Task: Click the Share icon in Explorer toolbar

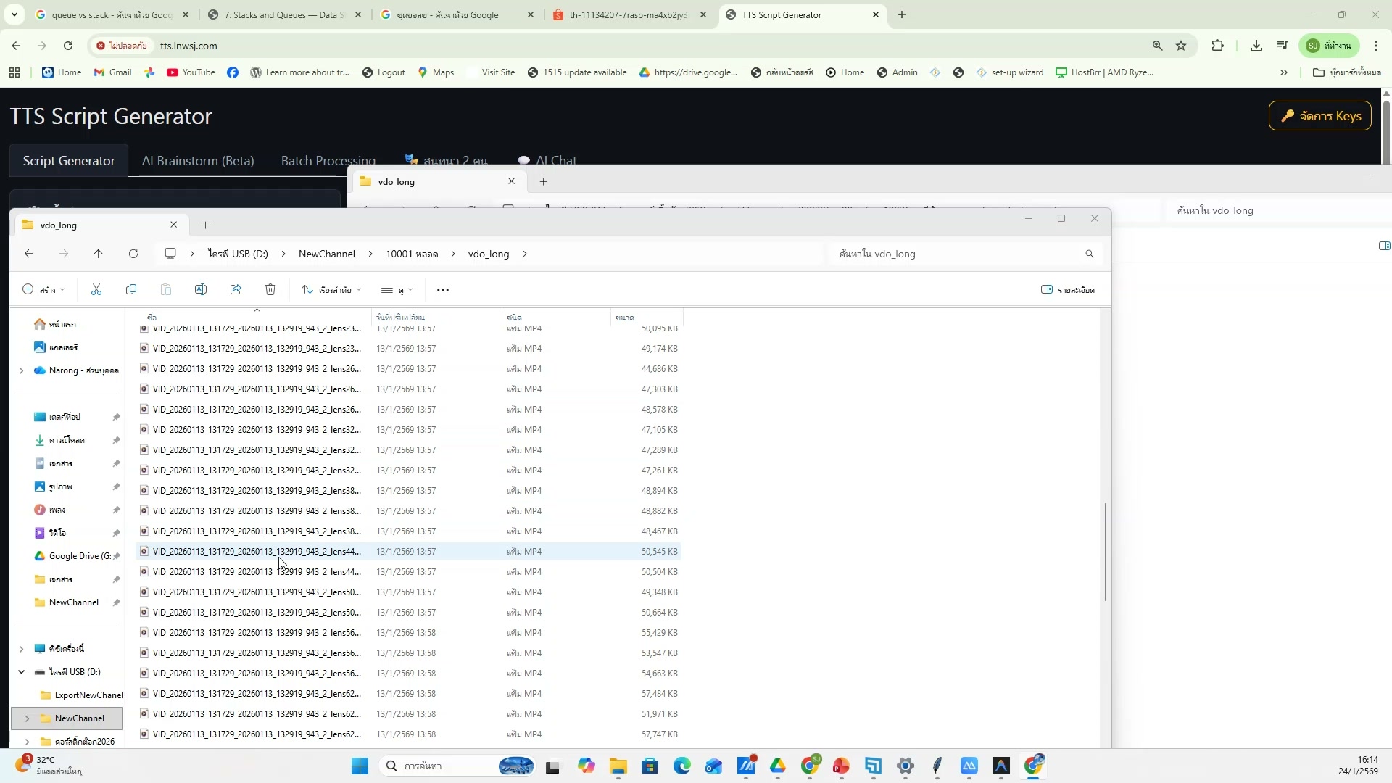Action: (x=236, y=290)
